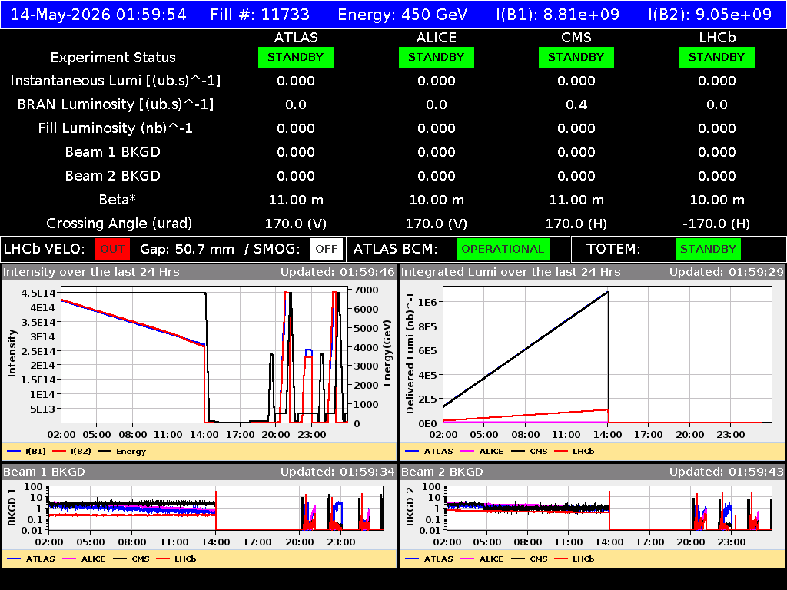Screen dimensions: 787x590
Task: Click the LHCb VELO: label
Action: [45, 249]
